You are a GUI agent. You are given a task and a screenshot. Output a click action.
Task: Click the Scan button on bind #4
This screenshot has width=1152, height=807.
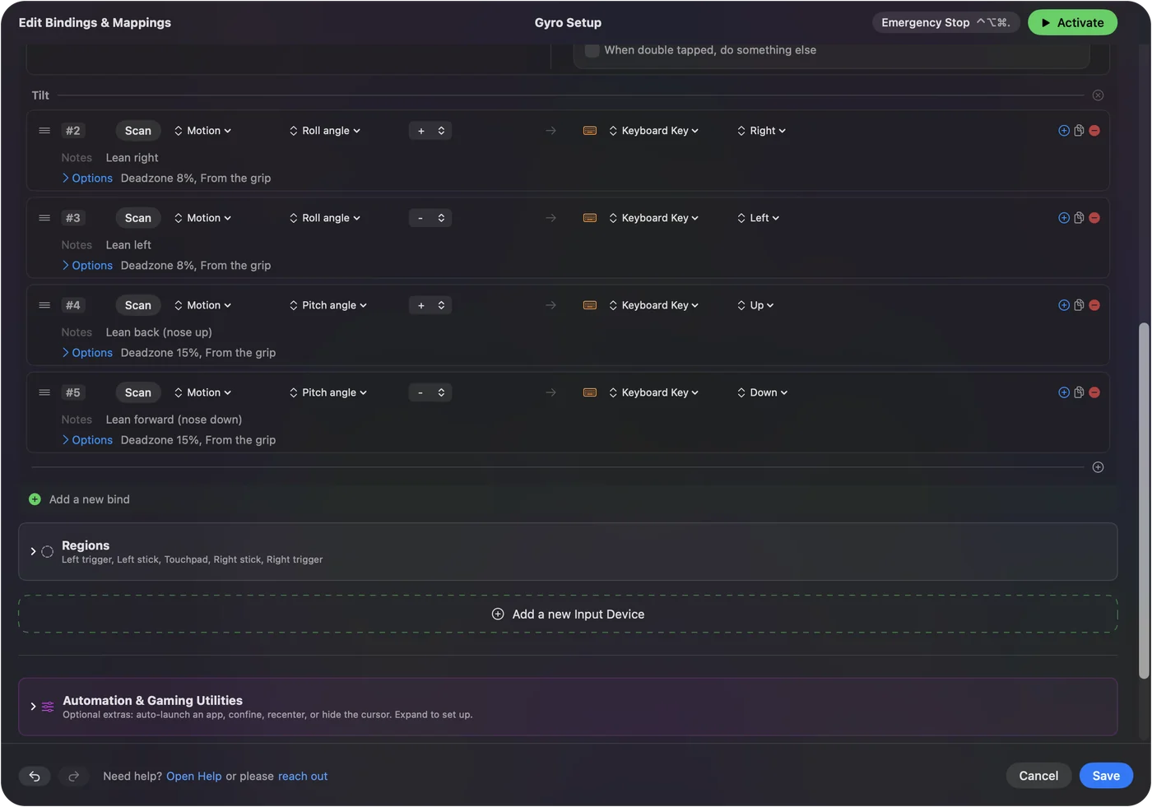[x=138, y=305]
